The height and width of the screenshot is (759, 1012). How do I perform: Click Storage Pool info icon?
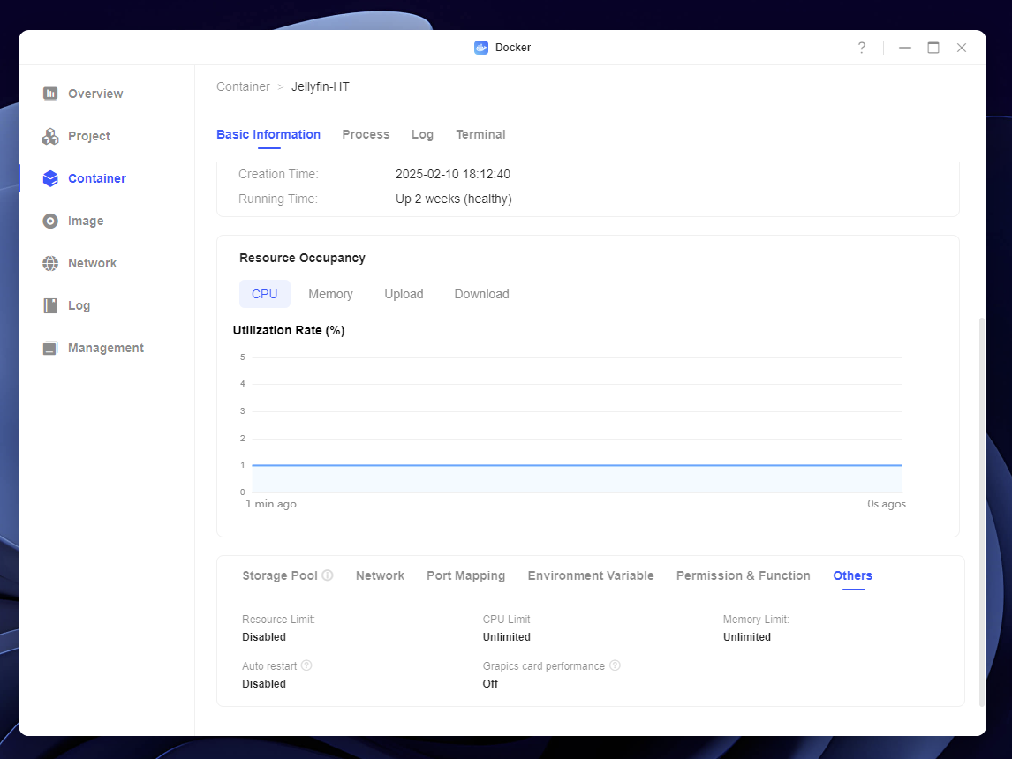click(328, 575)
